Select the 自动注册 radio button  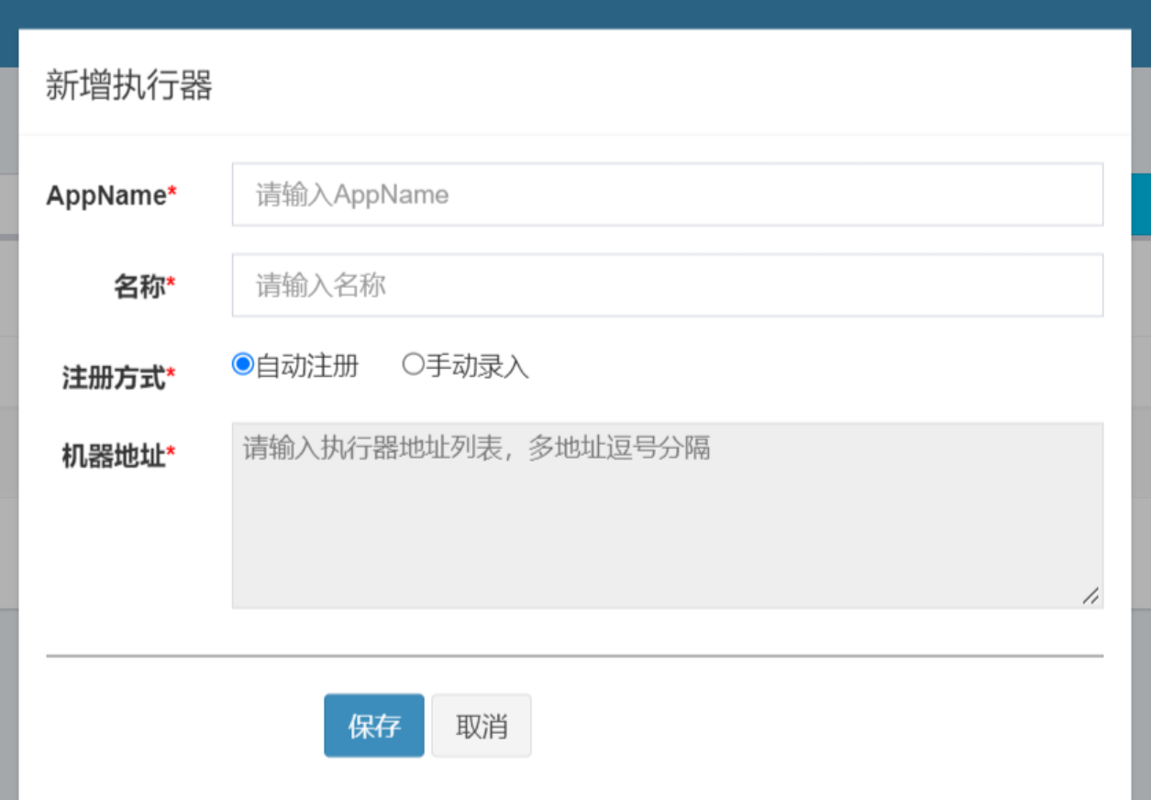coord(242,365)
